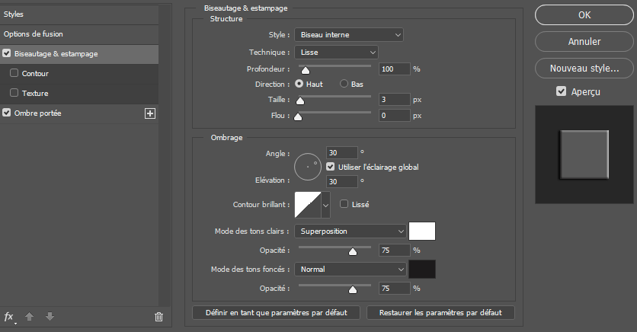Click the trash icon to delete effect

click(158, 317)
